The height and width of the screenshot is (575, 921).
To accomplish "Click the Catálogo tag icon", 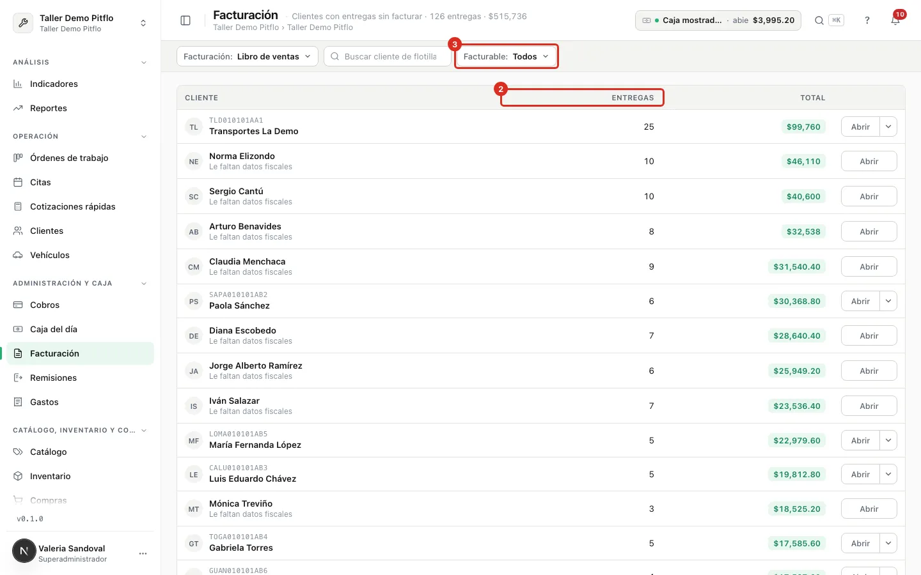I will pyautogui.click(x=18, y=452).
